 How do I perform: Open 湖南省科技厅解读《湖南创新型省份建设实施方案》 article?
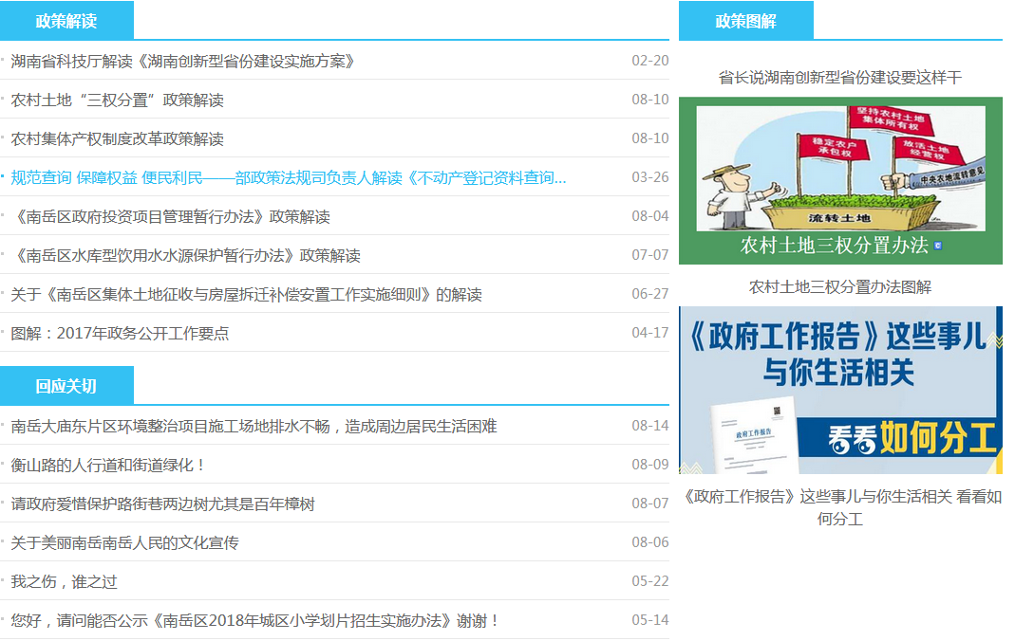(183, 62)
